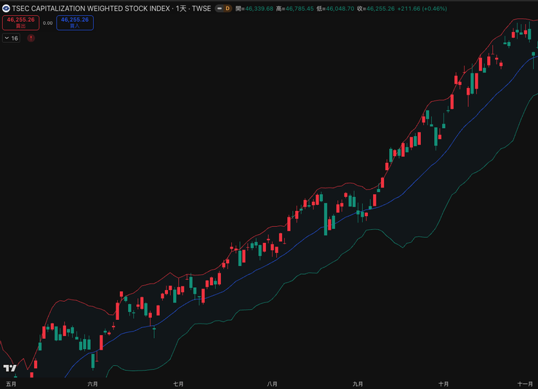Click the change value +211.66 (+0.46%)
538x389 pixels.
tap(422, 9)
